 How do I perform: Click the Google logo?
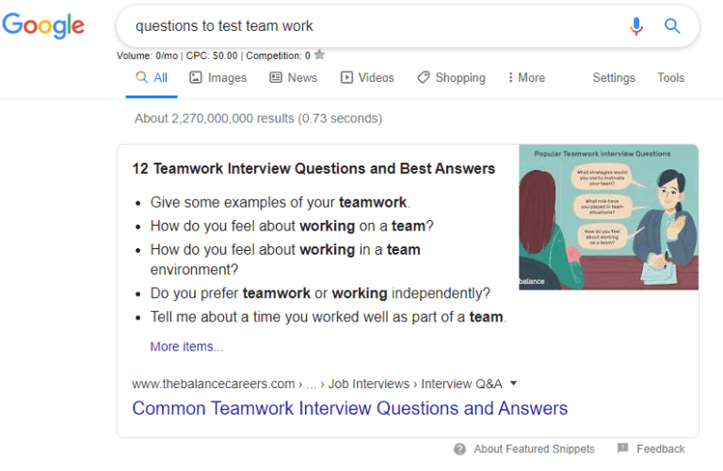pos(43,26)
